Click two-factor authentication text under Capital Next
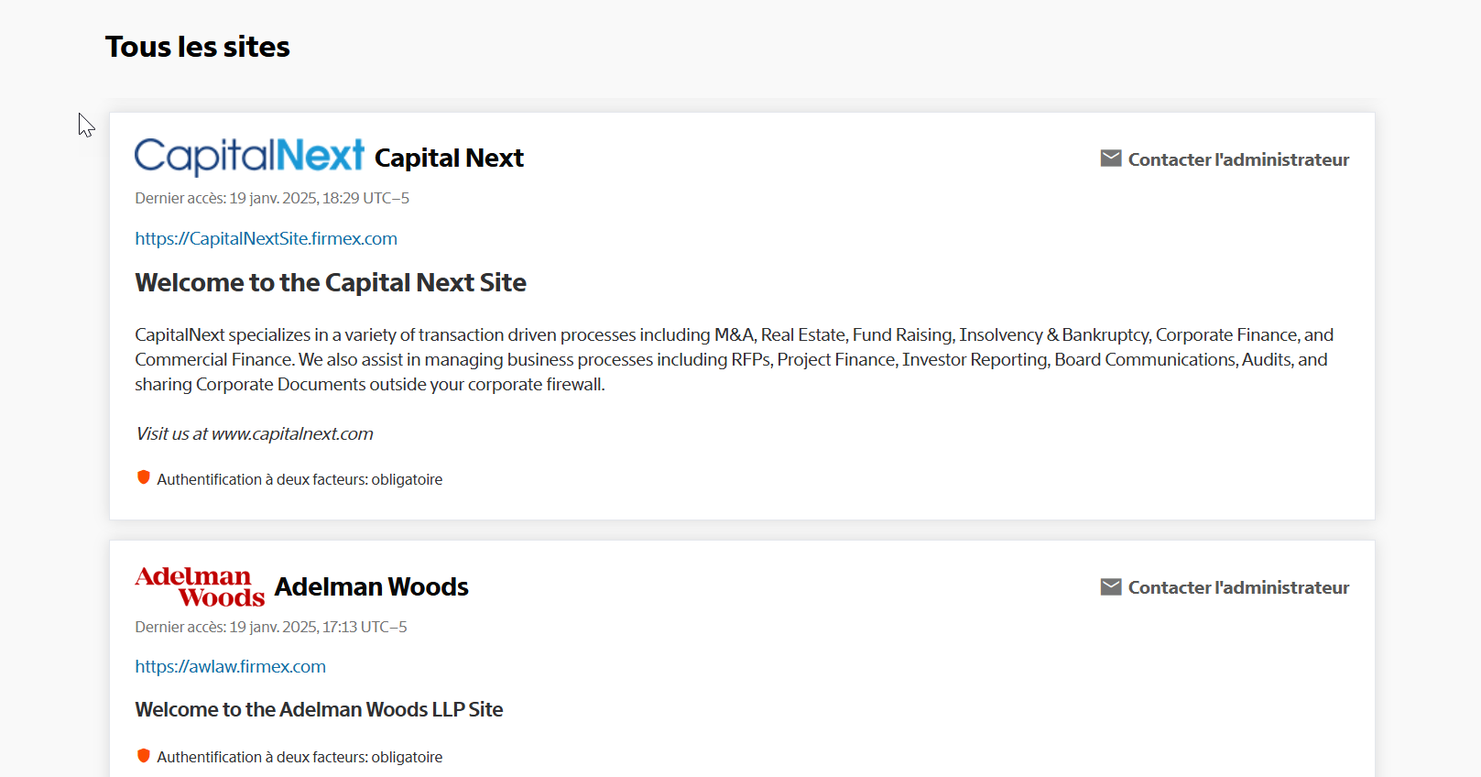Viewport: 1481px width, 777px height. click(299, 479)
